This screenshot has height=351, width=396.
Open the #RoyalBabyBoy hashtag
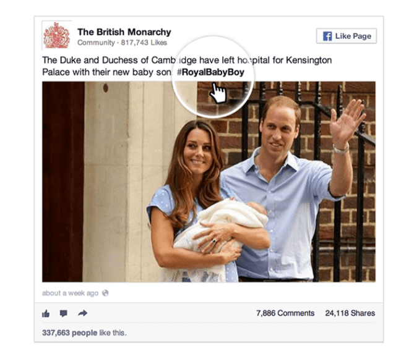[x=210, y=72]
